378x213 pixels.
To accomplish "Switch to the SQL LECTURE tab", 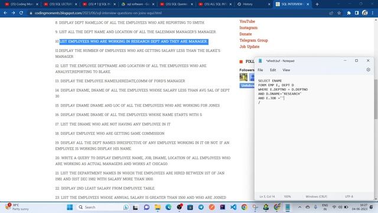I will (61, 4).
